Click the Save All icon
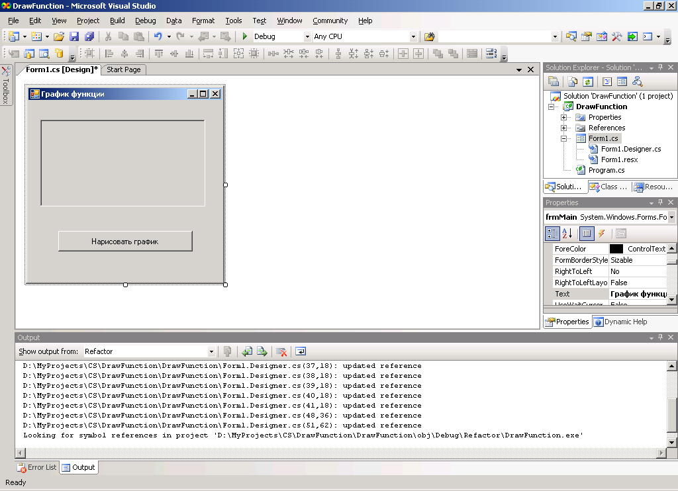 pos(89,37)
